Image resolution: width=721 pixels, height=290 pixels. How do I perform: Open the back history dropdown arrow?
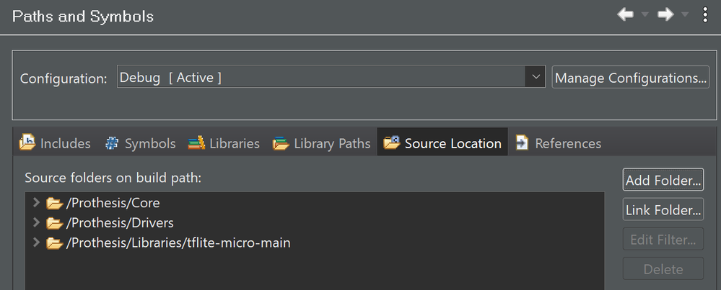[x=644, y=16]
